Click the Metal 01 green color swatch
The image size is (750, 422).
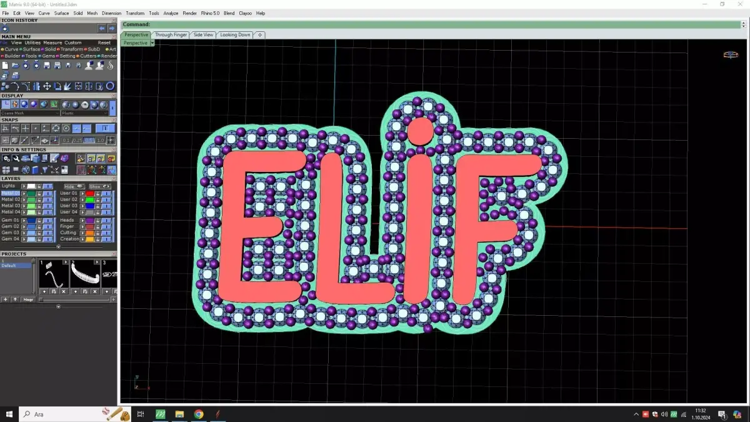[x=31, y=194]
